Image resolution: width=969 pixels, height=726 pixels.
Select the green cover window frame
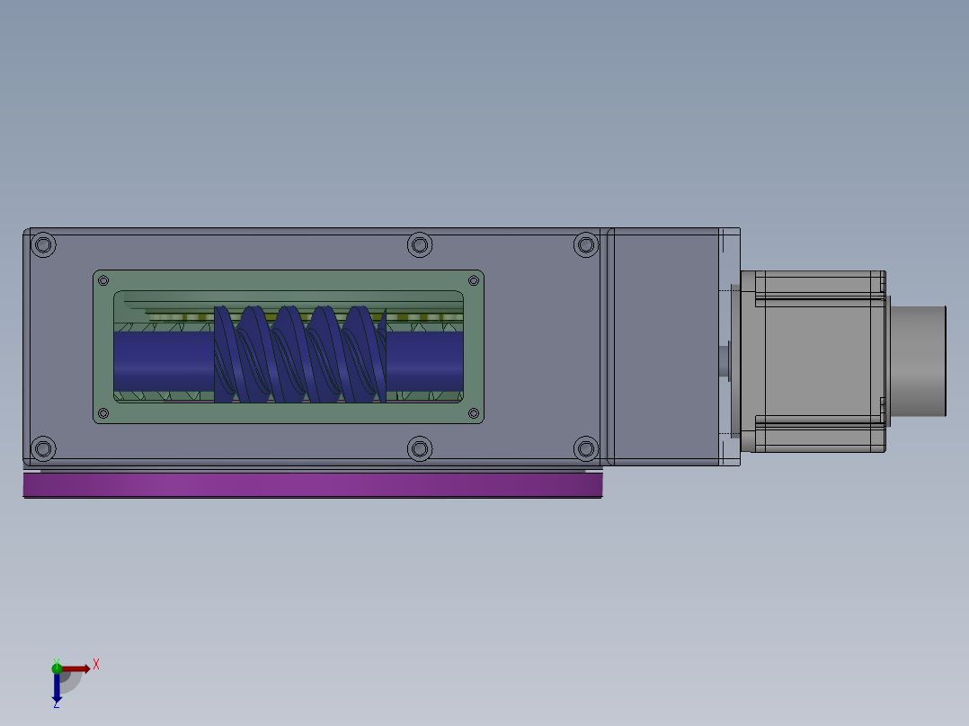(x=288, y=280)
